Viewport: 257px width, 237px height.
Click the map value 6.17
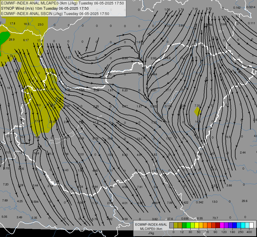(x=26, y=40)
